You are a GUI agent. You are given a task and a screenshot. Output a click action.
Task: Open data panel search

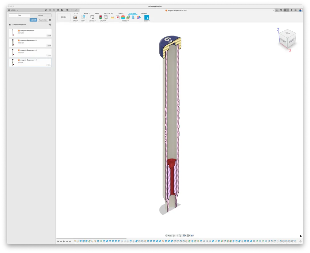50,10
